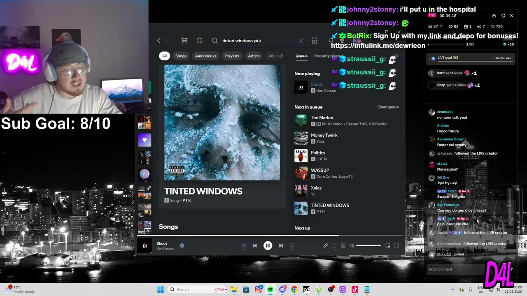Image resolution: width=527 pixels, height=296 pixels.
Task: Select Politics by LUCKI in the queue
Action: 347,156
